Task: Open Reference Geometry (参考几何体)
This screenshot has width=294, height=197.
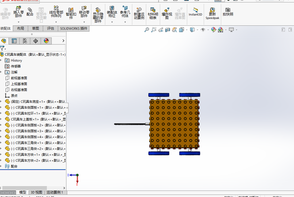Action: [x=125, y=12]
